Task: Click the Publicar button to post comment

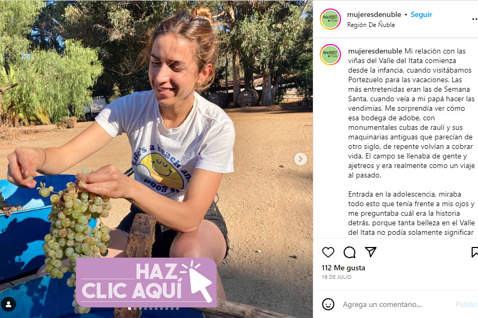Action: tap(466, 304)
